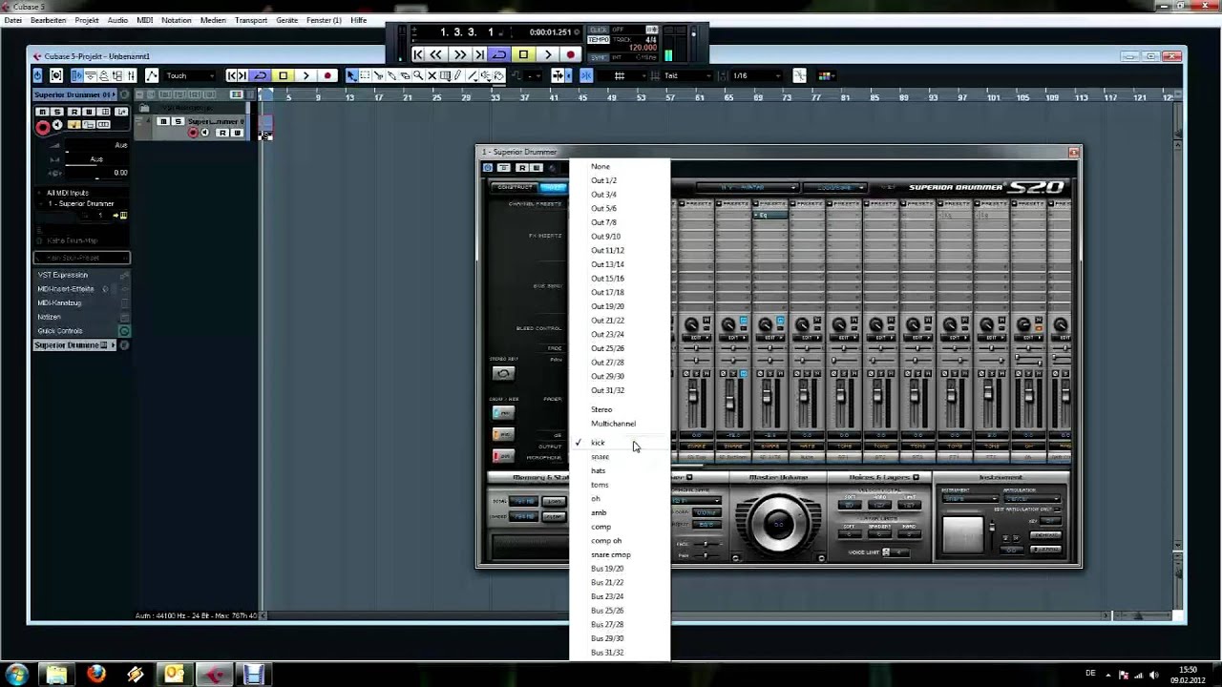
Task: Select the Object Selection arrow tool
Action: (351, 75)
